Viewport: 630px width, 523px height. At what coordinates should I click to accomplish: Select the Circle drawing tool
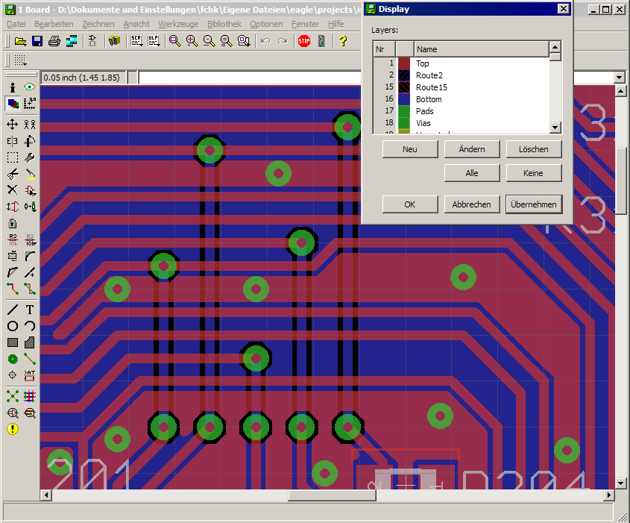coord(13,326)
